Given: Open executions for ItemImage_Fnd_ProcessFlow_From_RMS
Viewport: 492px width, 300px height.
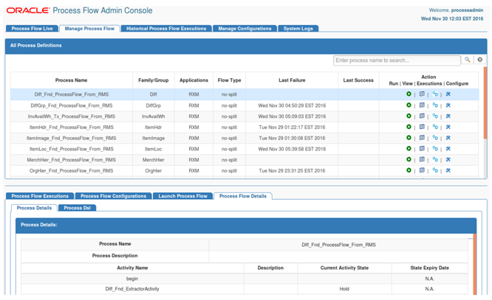Looking at the screenshot, I should [x=435, y=138].
